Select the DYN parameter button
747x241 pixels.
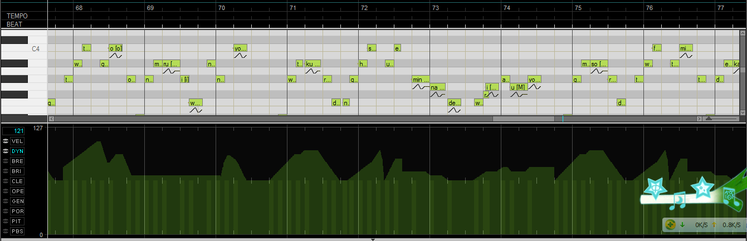pyautogui.click(x=17, y=151)
